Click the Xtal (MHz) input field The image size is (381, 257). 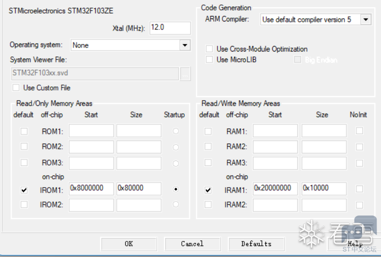tap(170, 27)
